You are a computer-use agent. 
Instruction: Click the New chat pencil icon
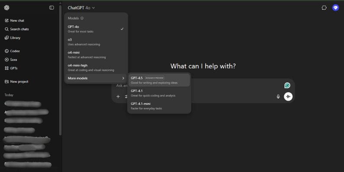tap(6, 21)
